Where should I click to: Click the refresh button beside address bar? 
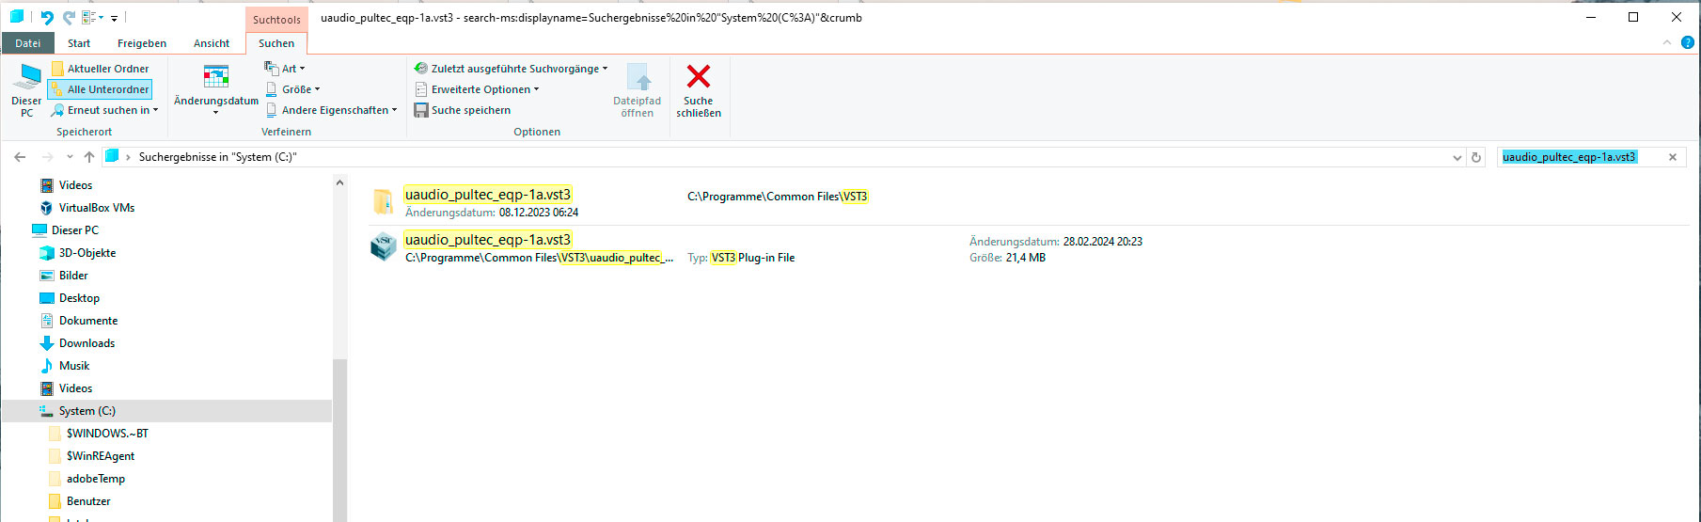tap(1476, 157)
